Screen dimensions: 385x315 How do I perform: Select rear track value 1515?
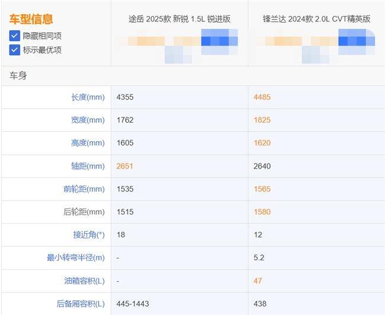coord(125,212)
